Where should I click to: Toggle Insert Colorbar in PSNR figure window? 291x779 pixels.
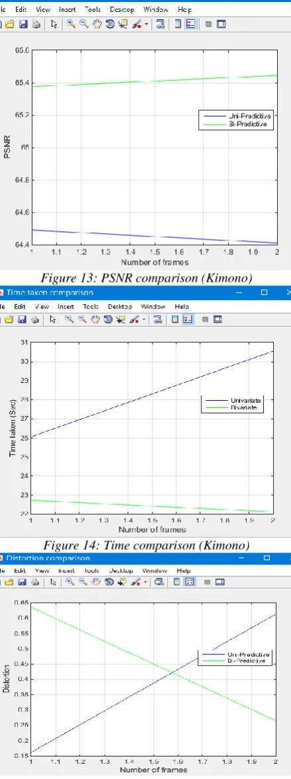tap(178, 23)
